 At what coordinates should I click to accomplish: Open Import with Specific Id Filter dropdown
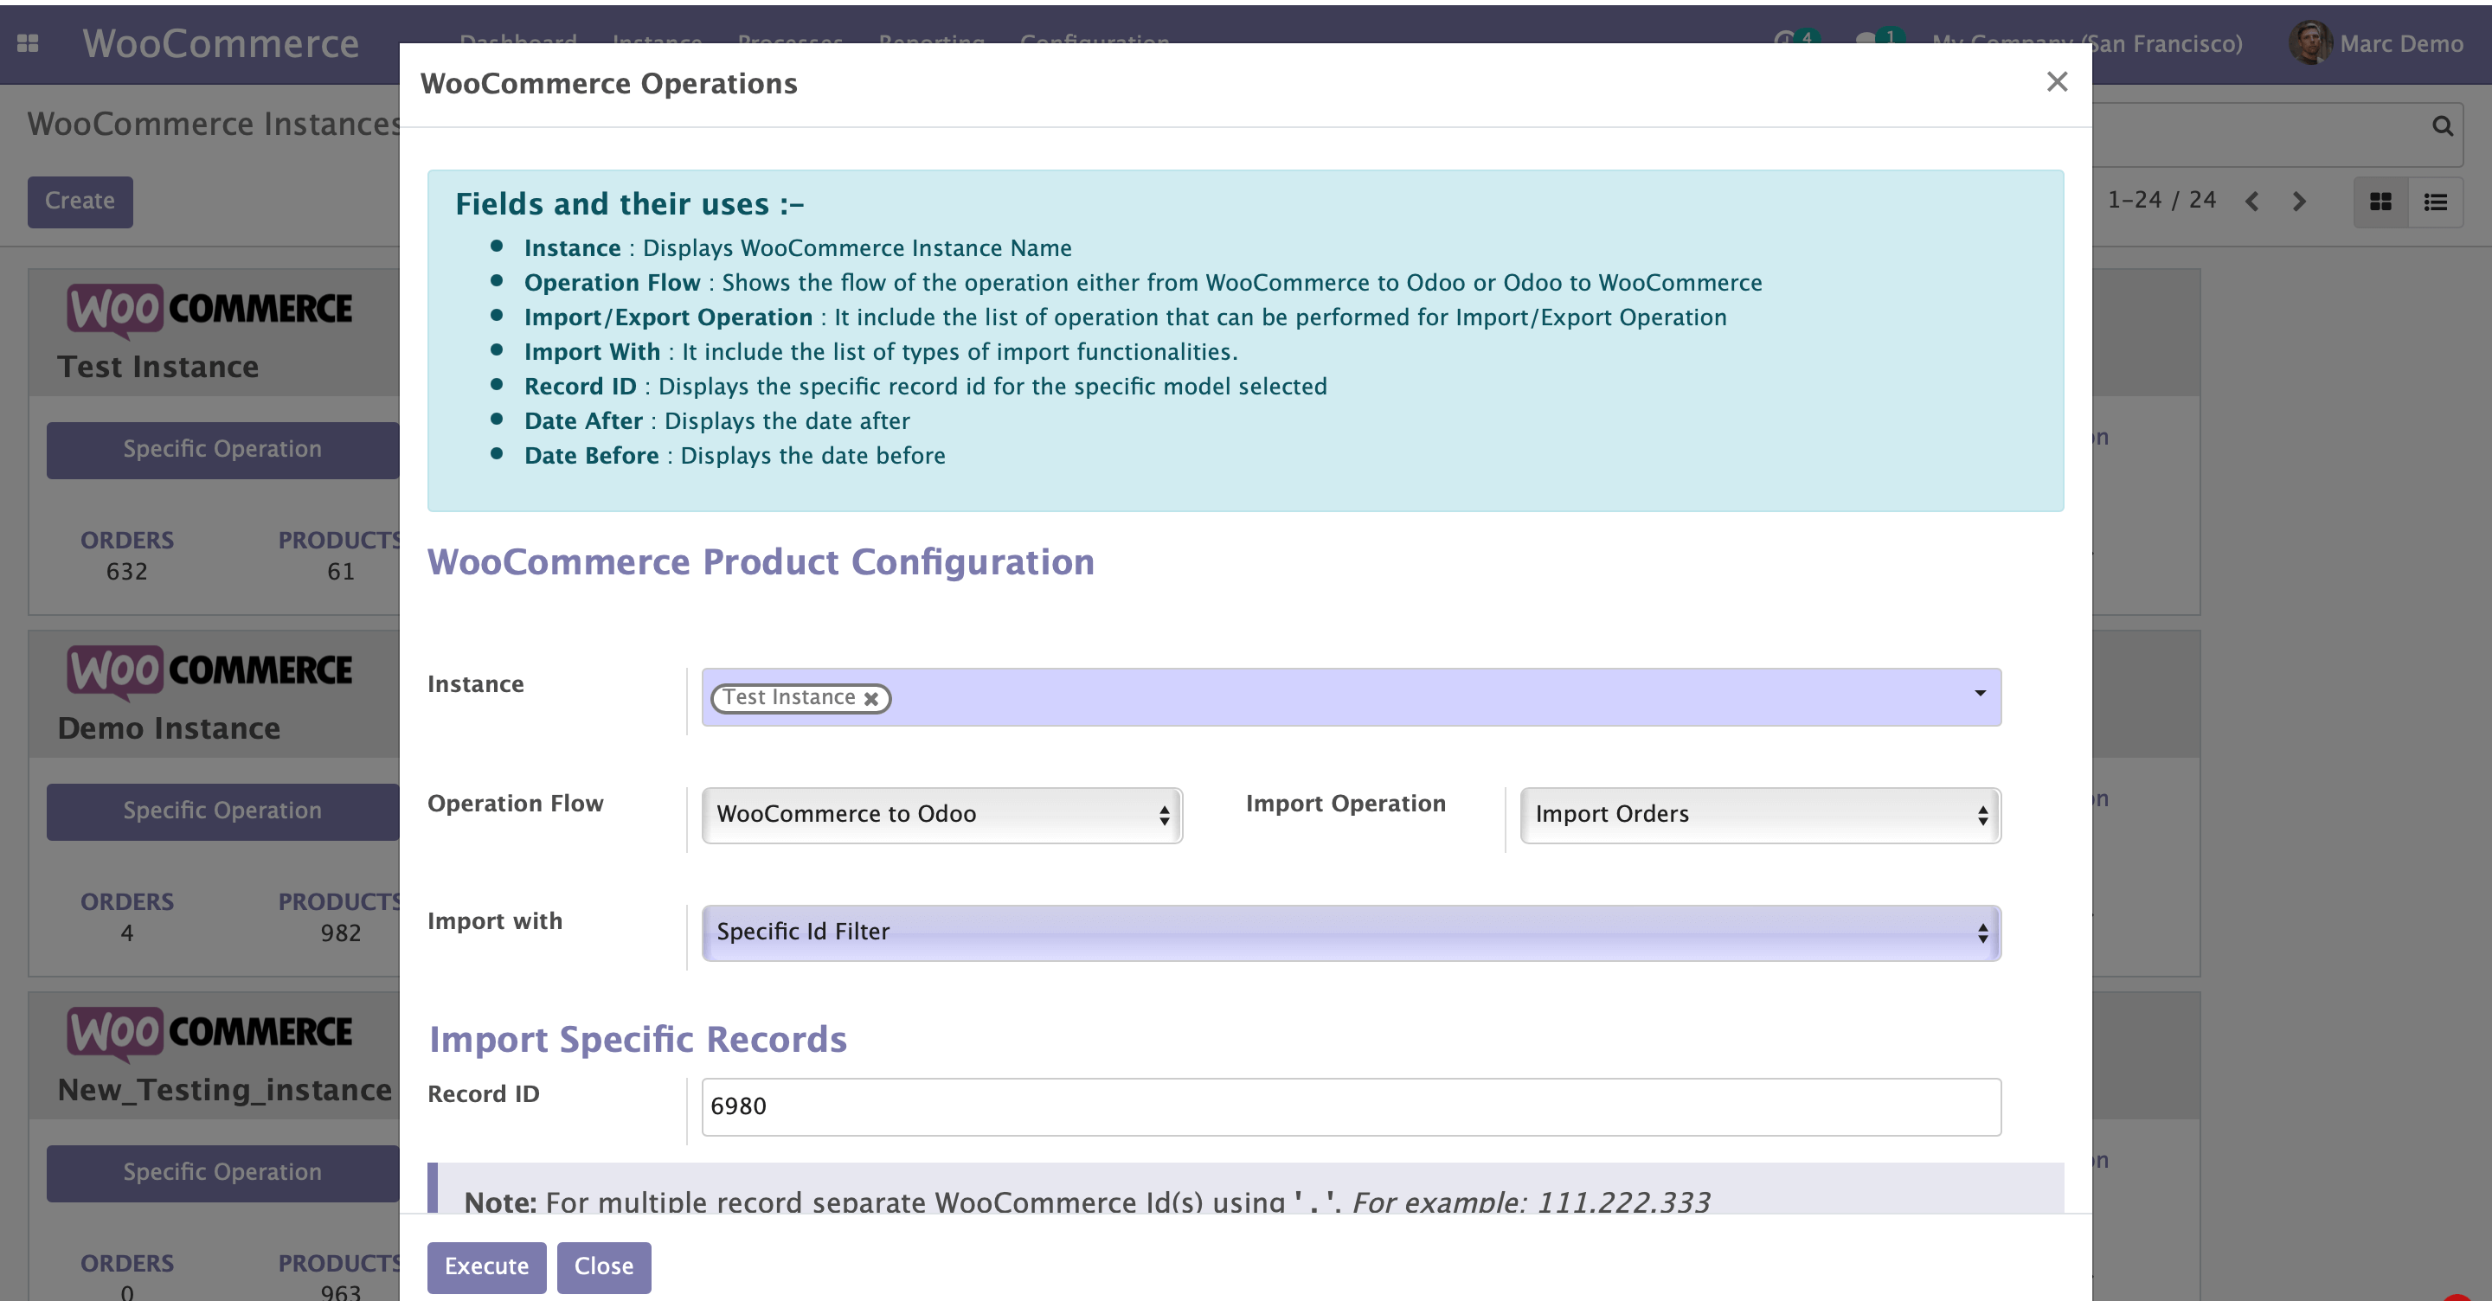1350,932
